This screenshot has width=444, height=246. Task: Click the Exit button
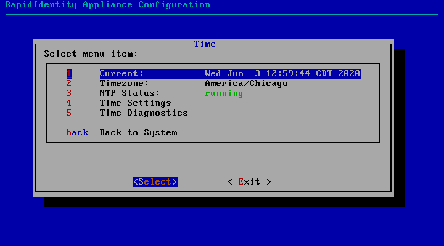[249, 181]
